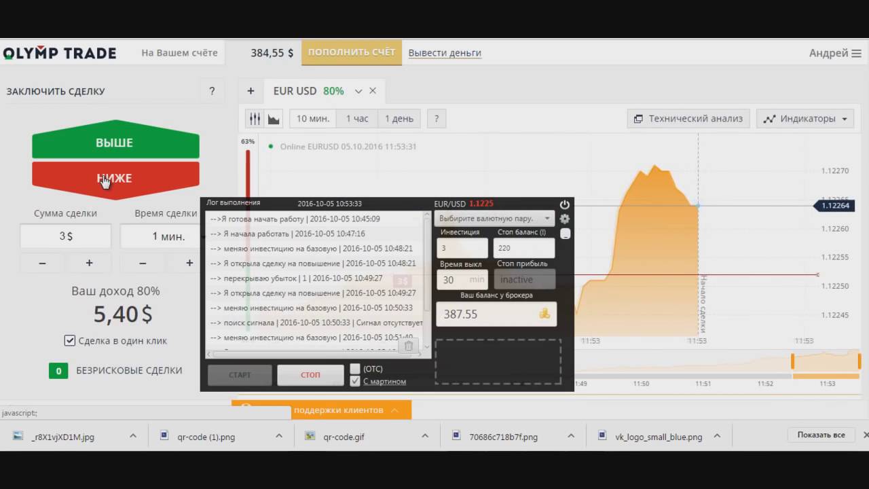Click the Olymp Trade logo

(x=60, y=53)
